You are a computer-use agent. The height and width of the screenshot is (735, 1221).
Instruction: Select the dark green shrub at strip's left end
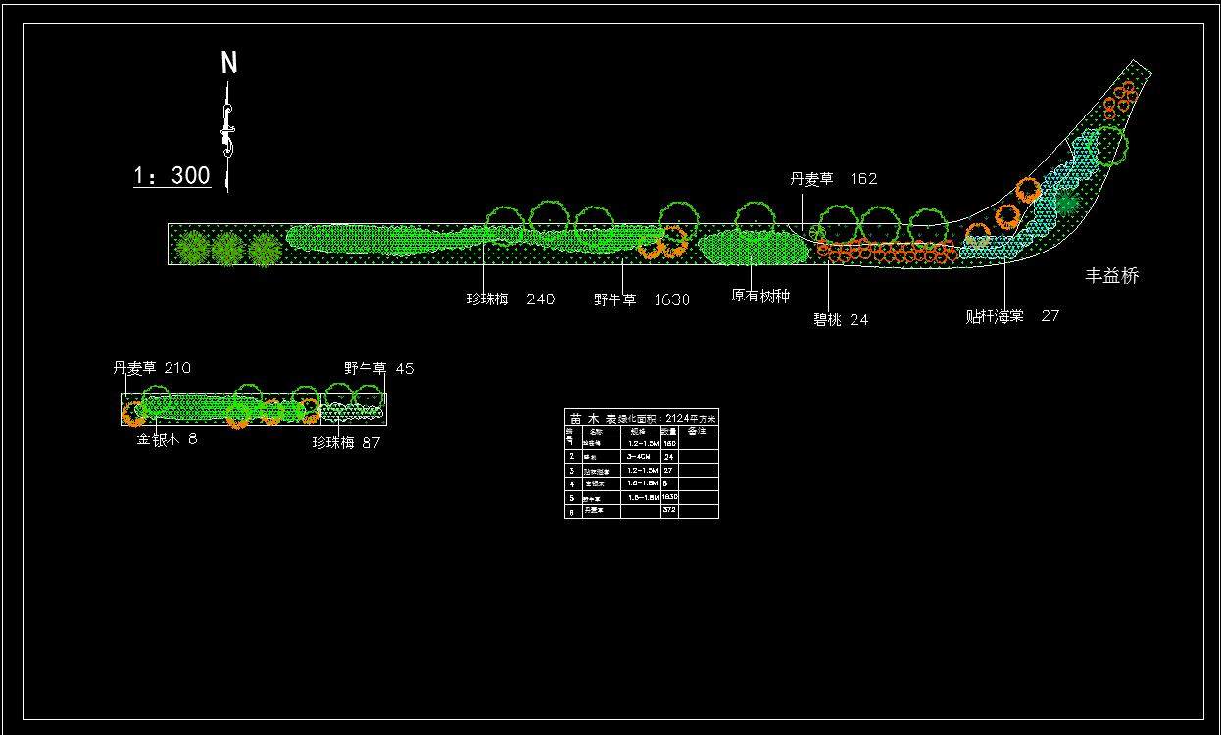pos(194,249)
